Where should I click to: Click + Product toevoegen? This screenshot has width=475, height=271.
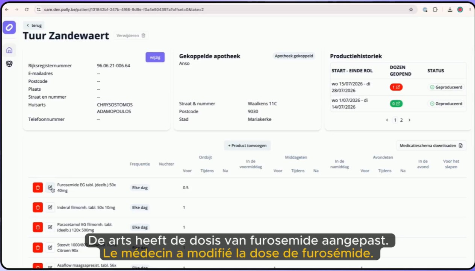247,146
